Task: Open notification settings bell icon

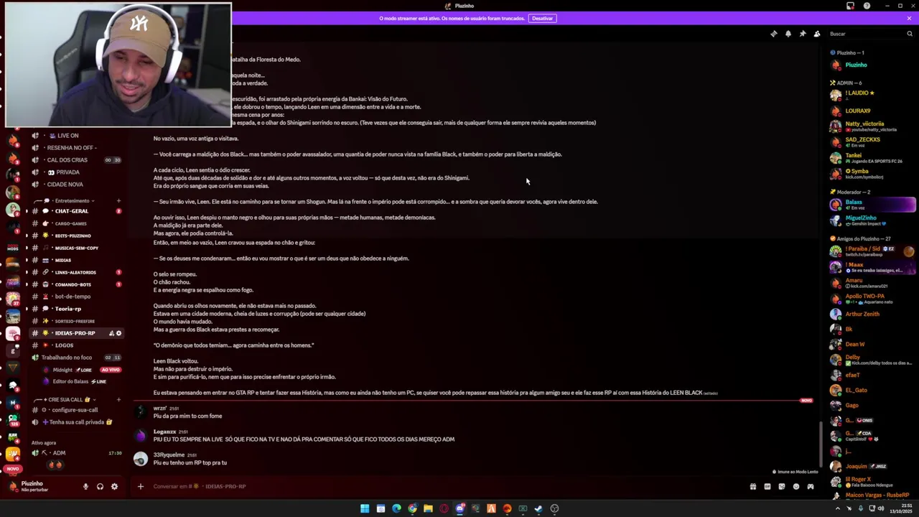Action: (x=788, y=34)
